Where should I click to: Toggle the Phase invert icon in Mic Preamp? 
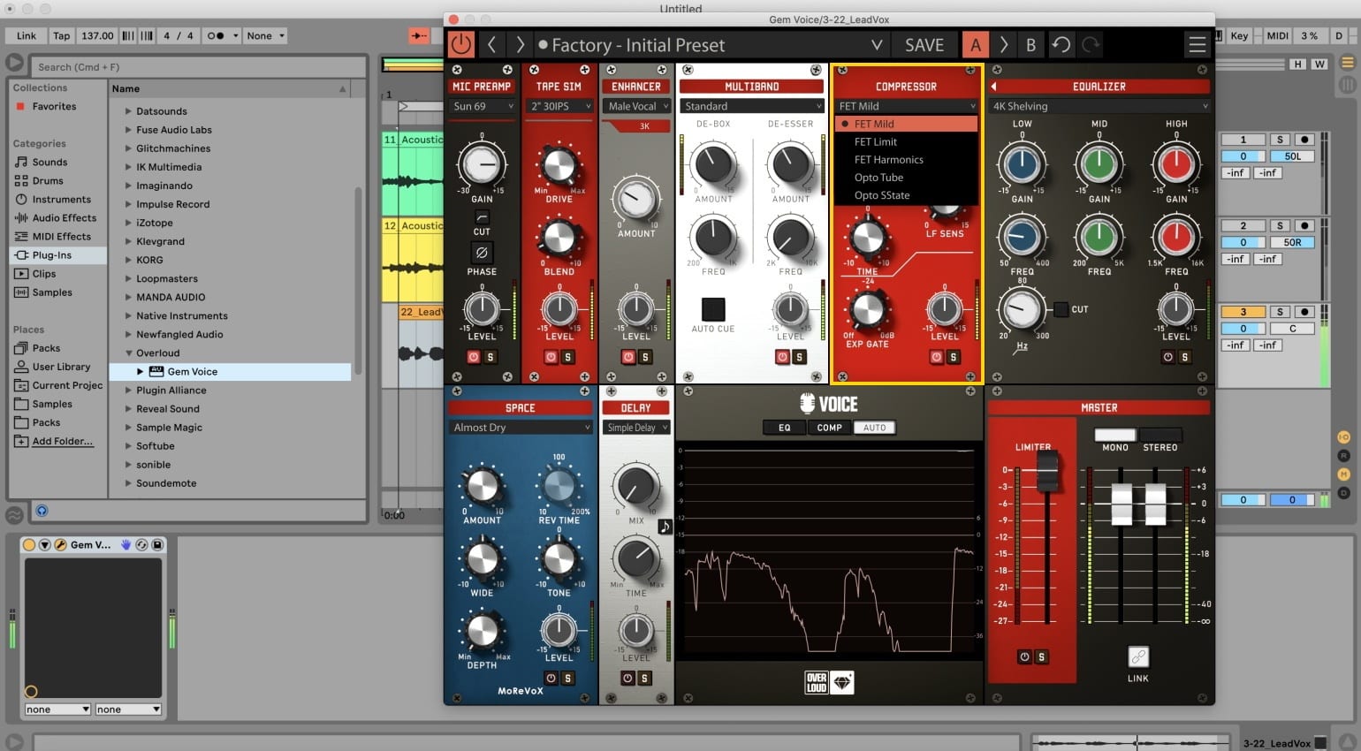click(482, 253)
